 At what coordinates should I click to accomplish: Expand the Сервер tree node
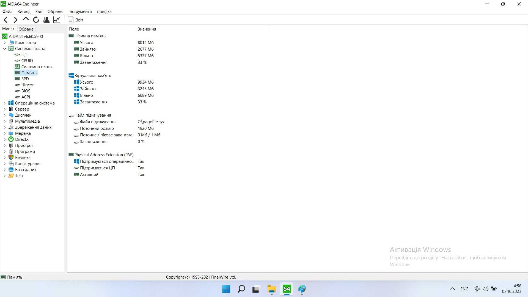pos(5,109)
